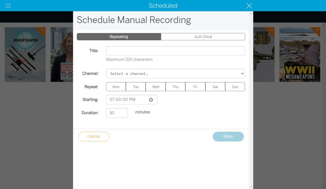Screen dimensions: 326x189
Task: Open the Dogfights show thumbnail
Action: coord(25,55)
